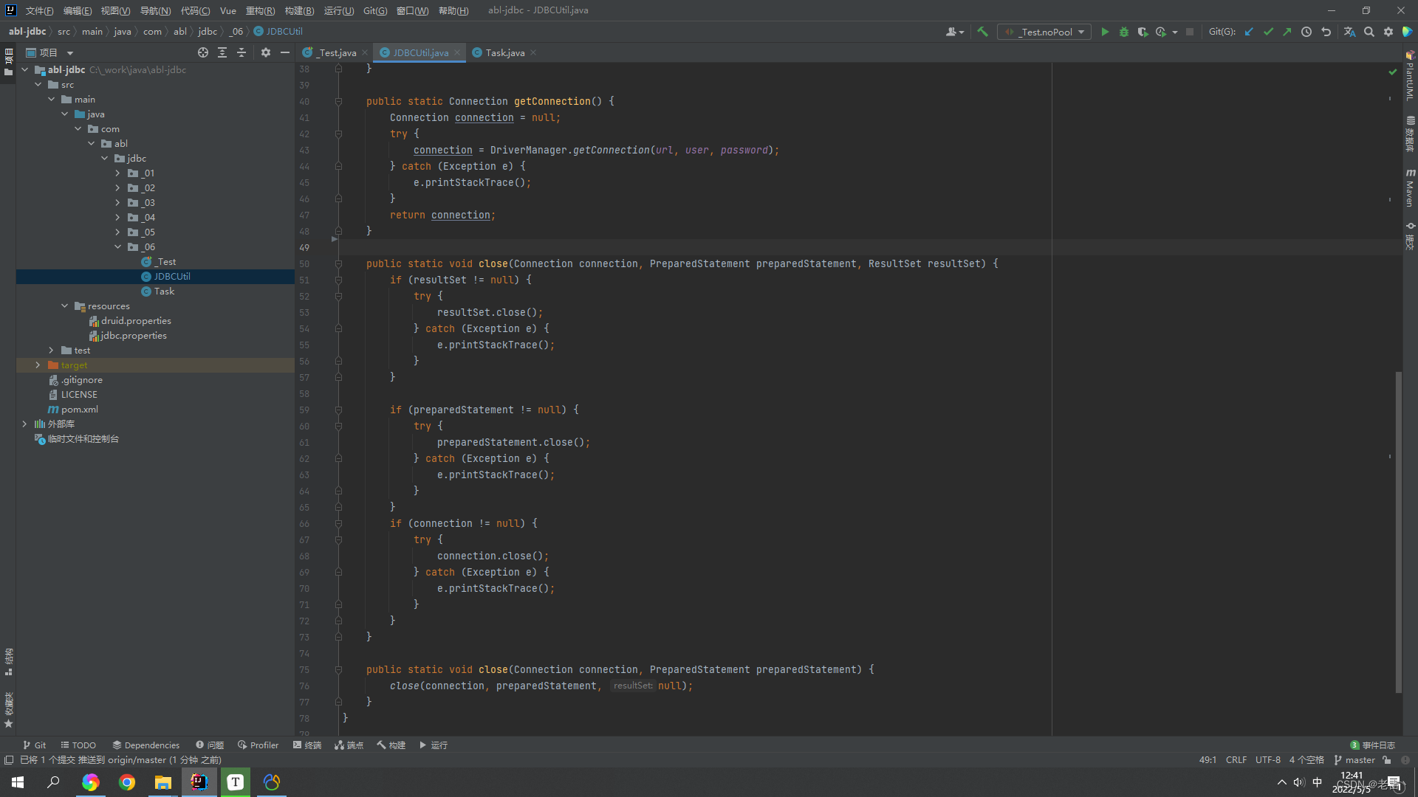The width and height of the screenshot is (1418, 797).
Task: Expand external libraries node
Action: coord(24,424)
